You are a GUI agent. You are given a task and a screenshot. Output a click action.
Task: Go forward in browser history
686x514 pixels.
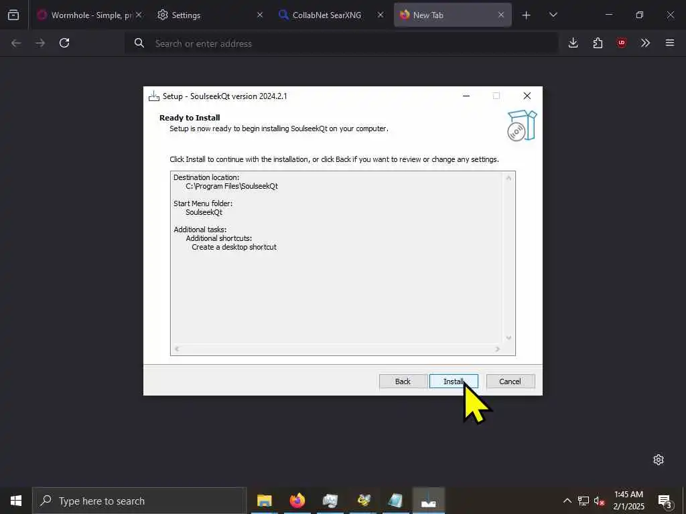point(40,43)
